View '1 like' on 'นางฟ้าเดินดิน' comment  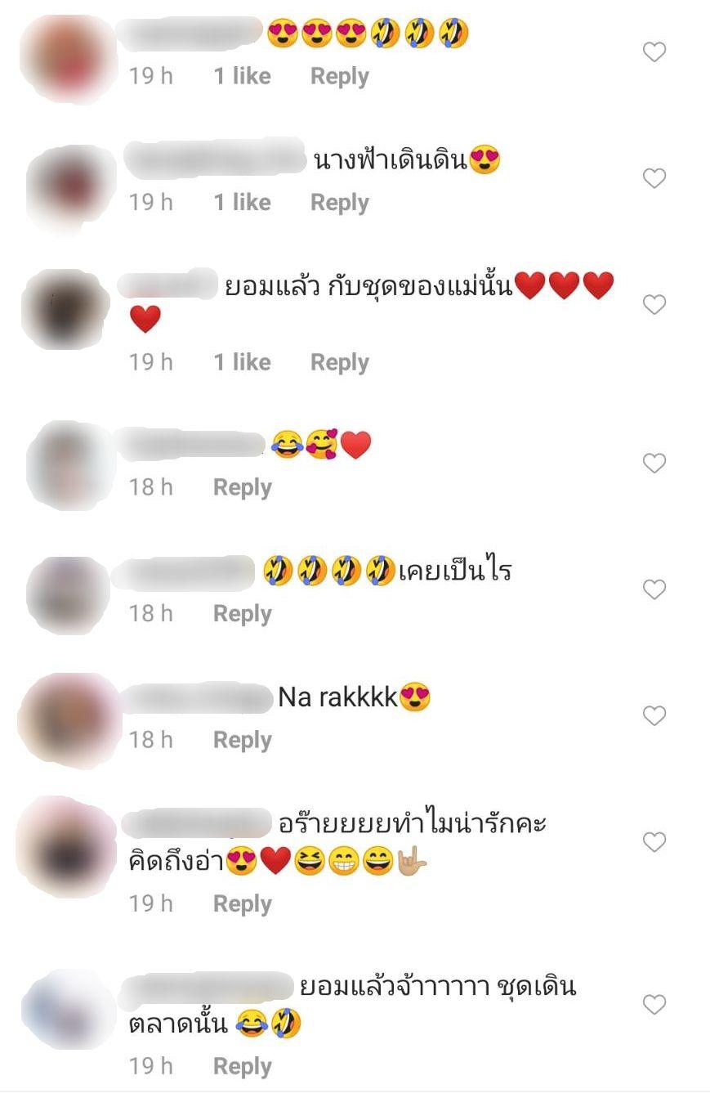click(243, 202)
